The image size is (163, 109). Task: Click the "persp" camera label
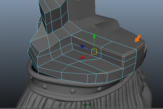(87, 105)
